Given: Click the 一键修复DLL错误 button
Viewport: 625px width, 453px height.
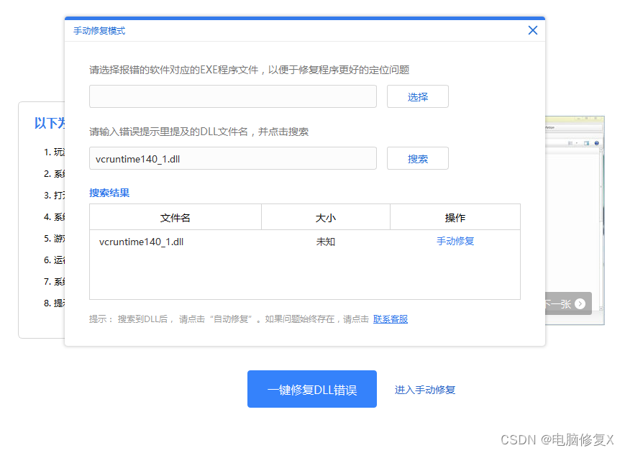Looking at the screenshot, I should click(311, 389).
